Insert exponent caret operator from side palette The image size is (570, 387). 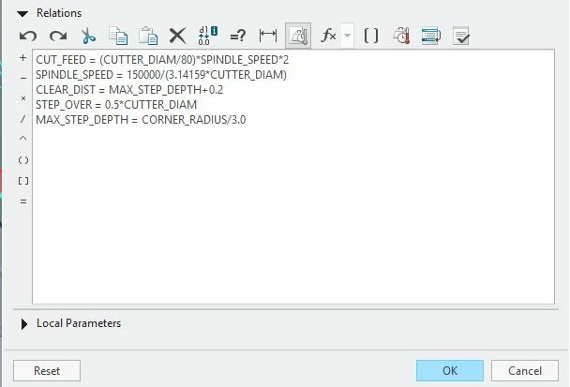click(22, 139)
